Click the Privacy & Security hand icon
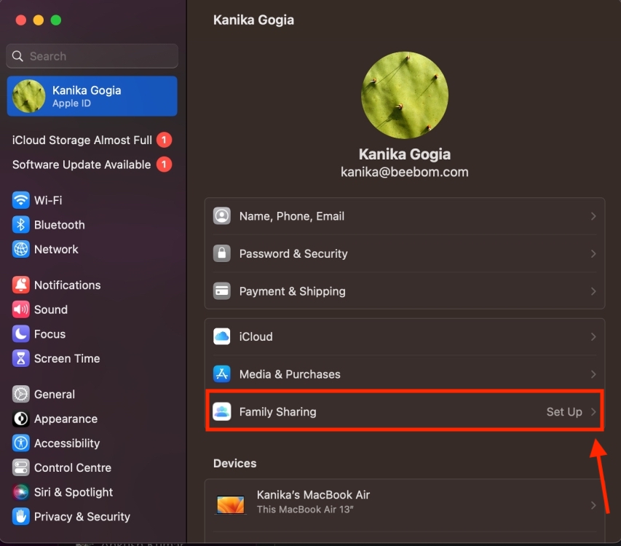The height and width of the screenshot is (546, 621). [20, 517]
